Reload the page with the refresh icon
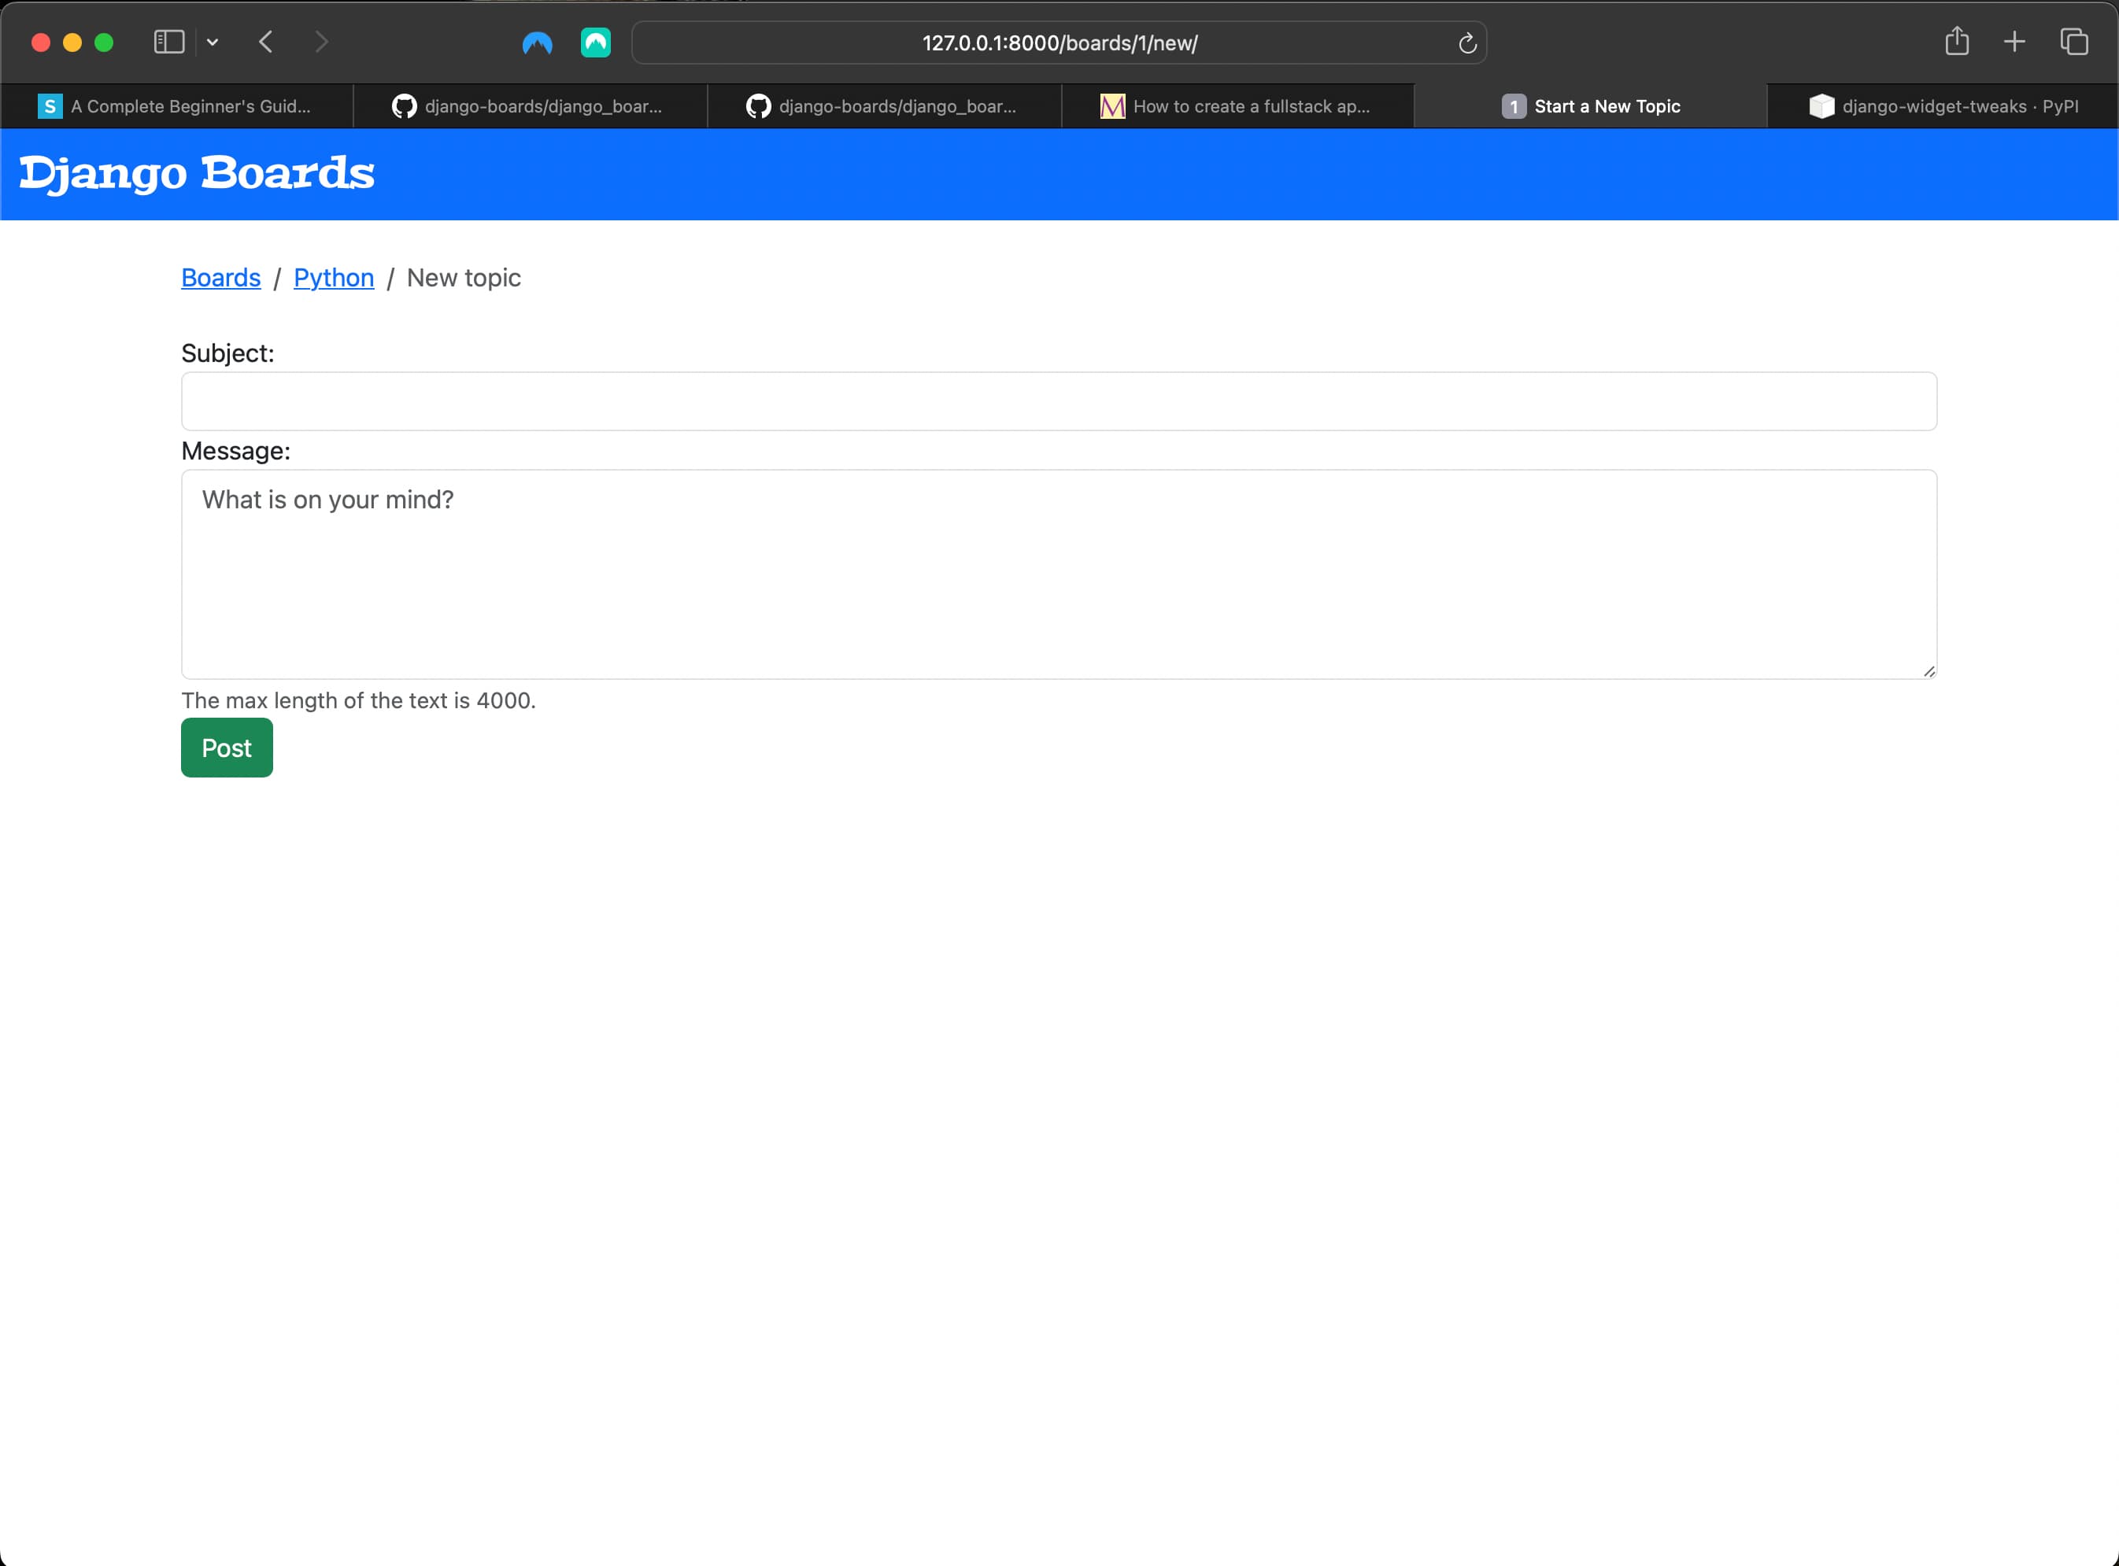This screenshot has width=2119, height=1566. [x=1466, y=42]
